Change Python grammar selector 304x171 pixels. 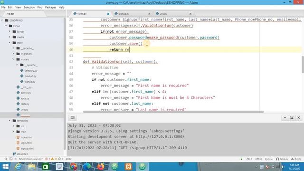tap(269, 159)
